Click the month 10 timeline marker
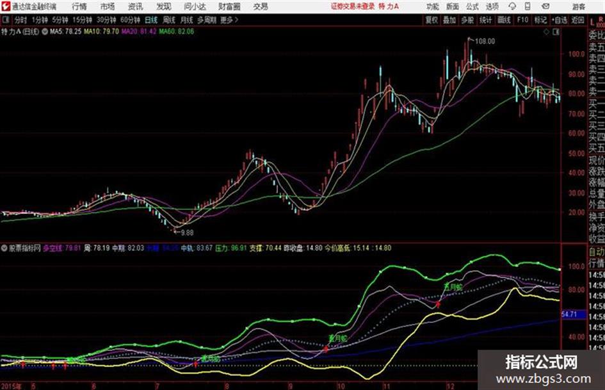605x390 pixels. point(341,386)
